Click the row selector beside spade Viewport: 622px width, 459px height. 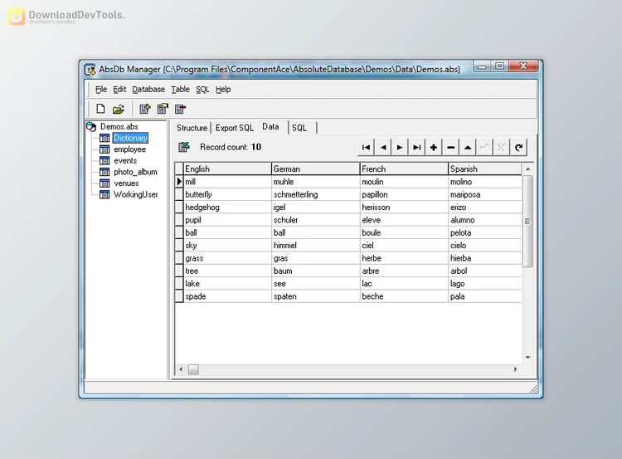coord(179,296)
